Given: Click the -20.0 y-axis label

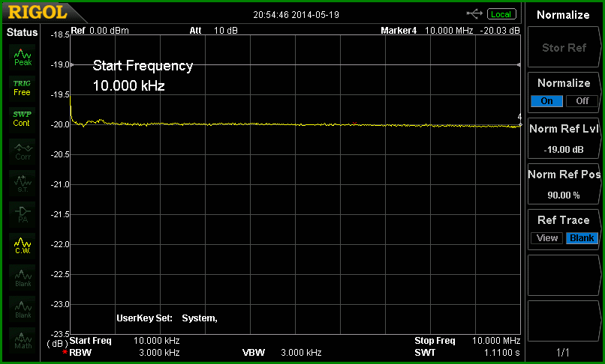Looking at the screenshot, I should (x=60, y=124).
